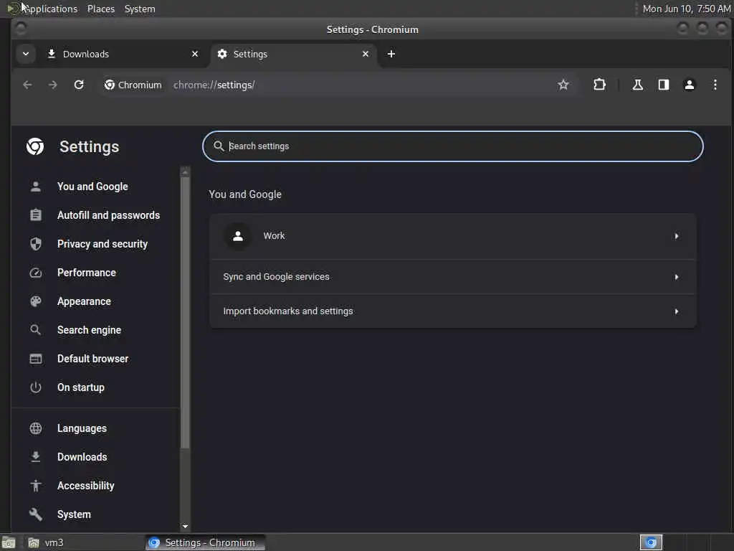Click the browser forward arrow
The width and height of the screenshot is (734, 551).
point(53,85)
